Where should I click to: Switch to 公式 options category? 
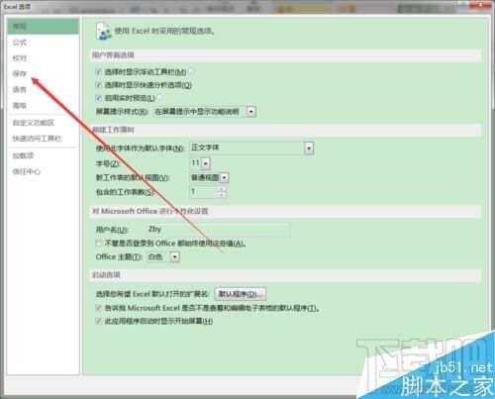(20, 43)
